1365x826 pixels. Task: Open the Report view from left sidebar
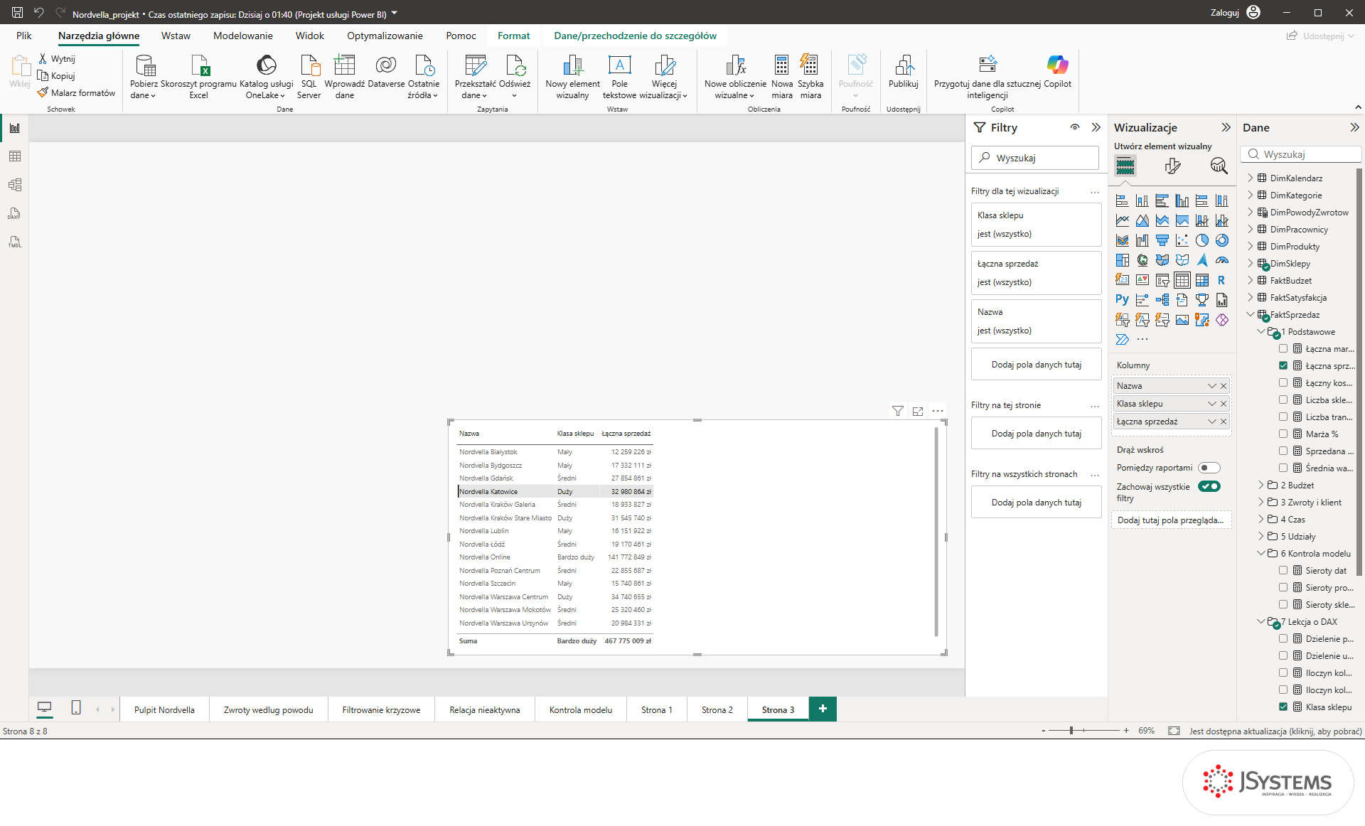tap(14, 128)
